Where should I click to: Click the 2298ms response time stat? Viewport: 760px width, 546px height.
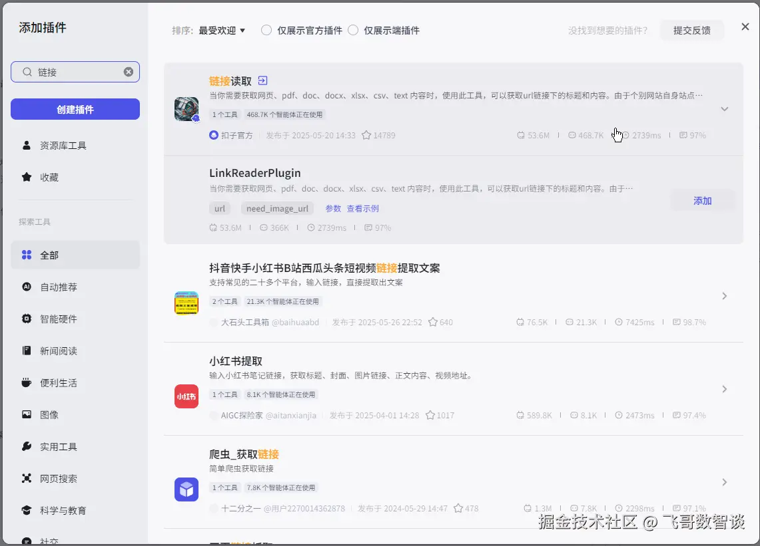(635, 508)
